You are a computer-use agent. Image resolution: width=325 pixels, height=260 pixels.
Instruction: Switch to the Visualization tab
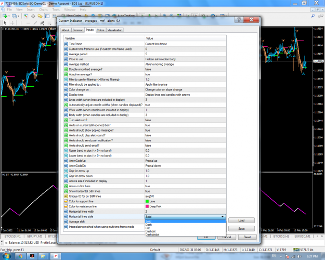tap(115, 30)
